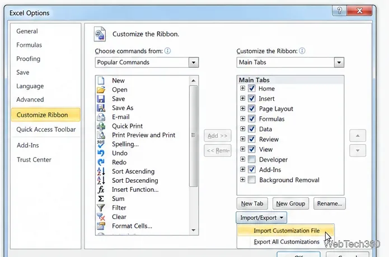Image resolution: width=389 pixels, height=257 pixels.
Task: Click the help question mark button
Action: [339, 11]
